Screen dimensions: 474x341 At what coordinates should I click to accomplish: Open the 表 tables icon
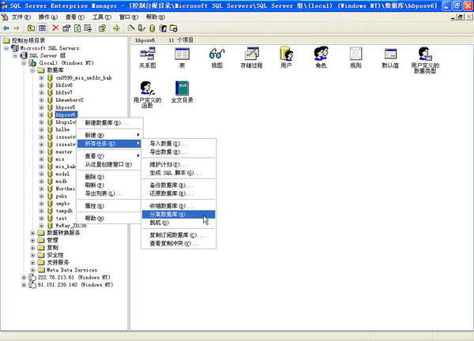182,58
